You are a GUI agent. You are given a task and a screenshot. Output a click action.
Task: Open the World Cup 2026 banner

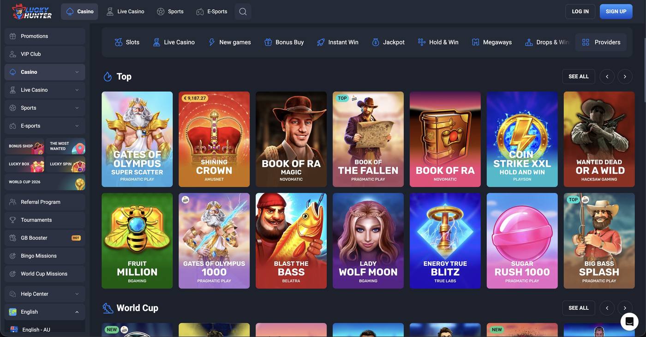45,182
